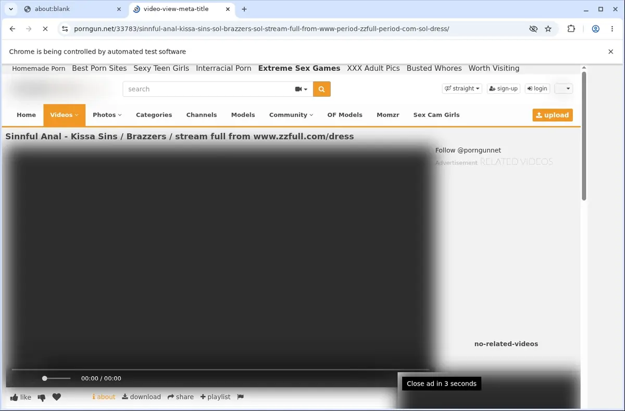
Task: Open the download link below player
Action: (x=142, y=397)
